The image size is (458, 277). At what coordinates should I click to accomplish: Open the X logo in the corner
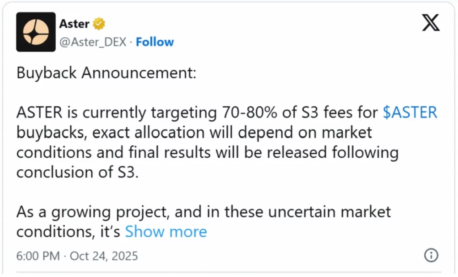tap(431, 22)
